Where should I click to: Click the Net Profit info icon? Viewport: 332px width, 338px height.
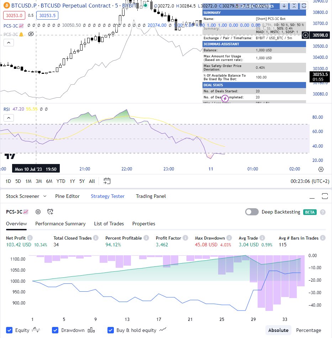[x=30, y=238]
